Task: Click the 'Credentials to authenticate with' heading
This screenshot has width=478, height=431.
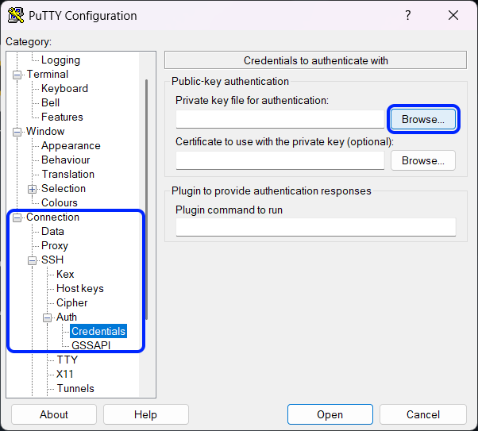Action: point(316,60)
